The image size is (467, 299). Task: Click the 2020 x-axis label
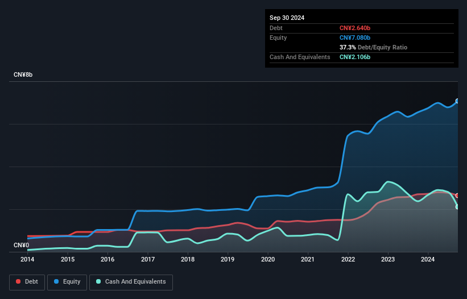(x=268, y=259)
